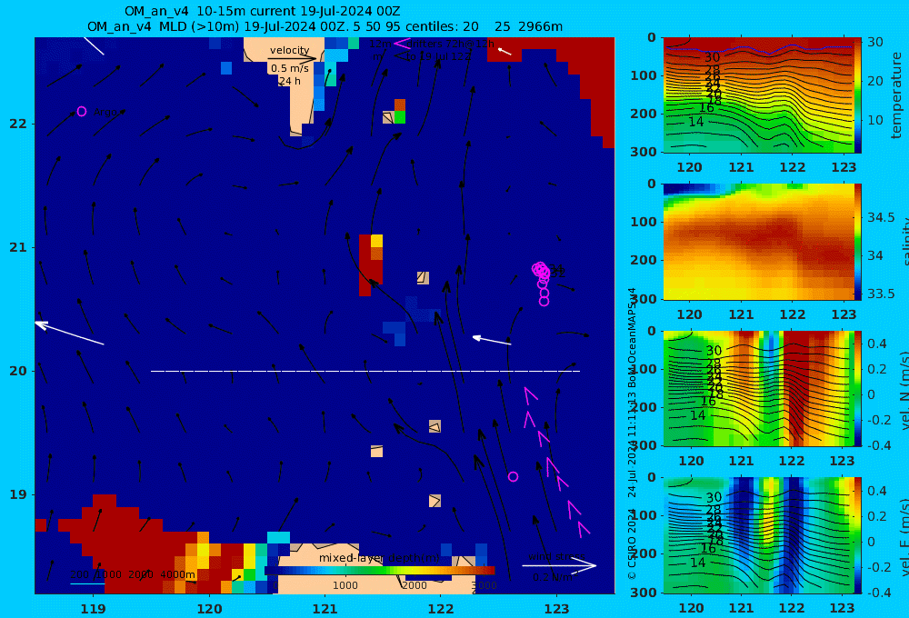Click the magenta Argo float circle marker

[x=82, y=111]
